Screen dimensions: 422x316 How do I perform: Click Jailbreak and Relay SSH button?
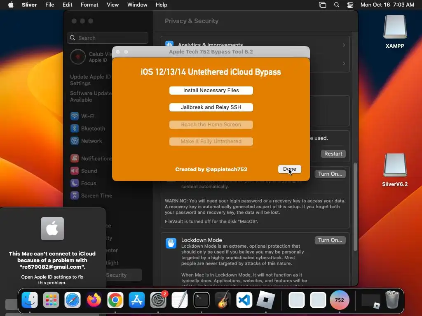click(211, 107)
